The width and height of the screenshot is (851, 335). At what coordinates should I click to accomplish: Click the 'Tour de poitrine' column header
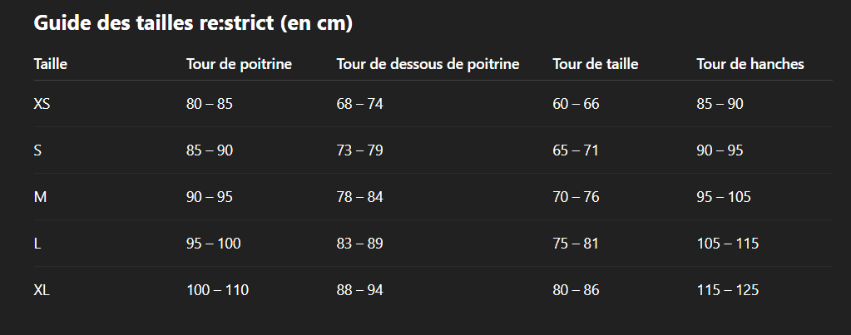tap(239, 64)
